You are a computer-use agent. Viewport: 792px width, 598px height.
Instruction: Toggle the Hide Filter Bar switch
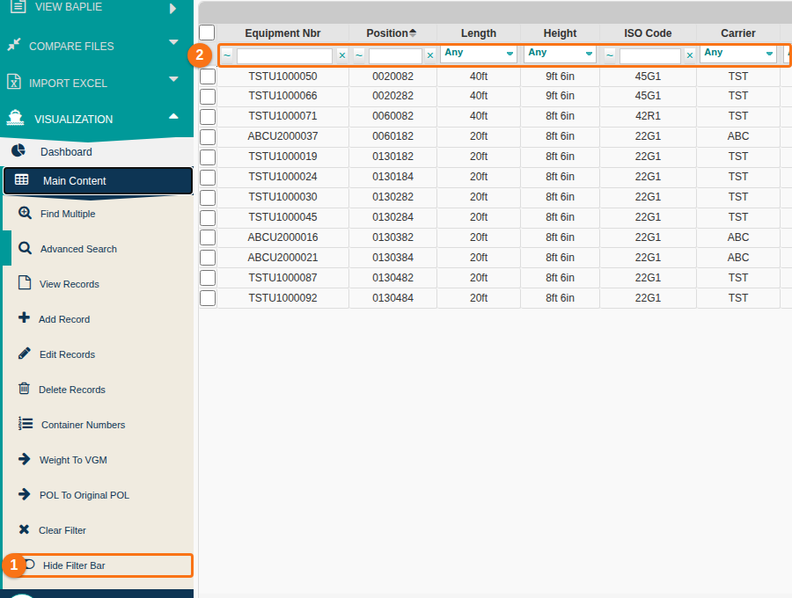pos(29,565)
